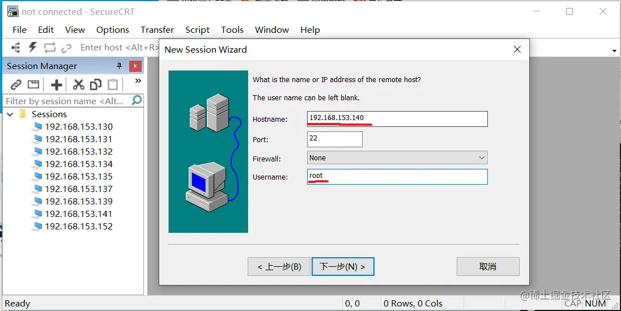Select session 192.168.153.132
621x311 pixels.
tap(79, 152)
